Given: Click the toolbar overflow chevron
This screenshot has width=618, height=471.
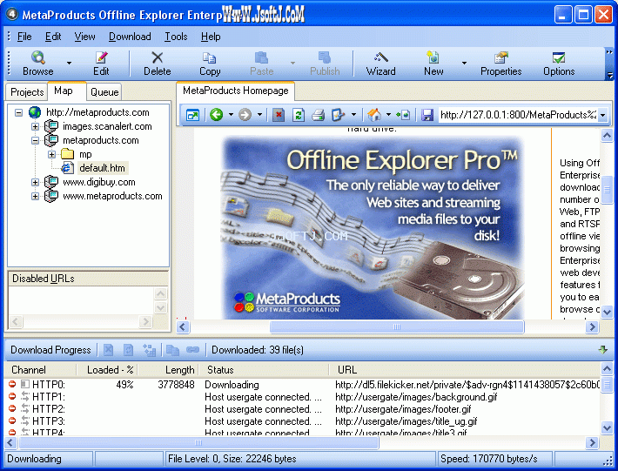Looking at the screenshot, I should (609, 52).
